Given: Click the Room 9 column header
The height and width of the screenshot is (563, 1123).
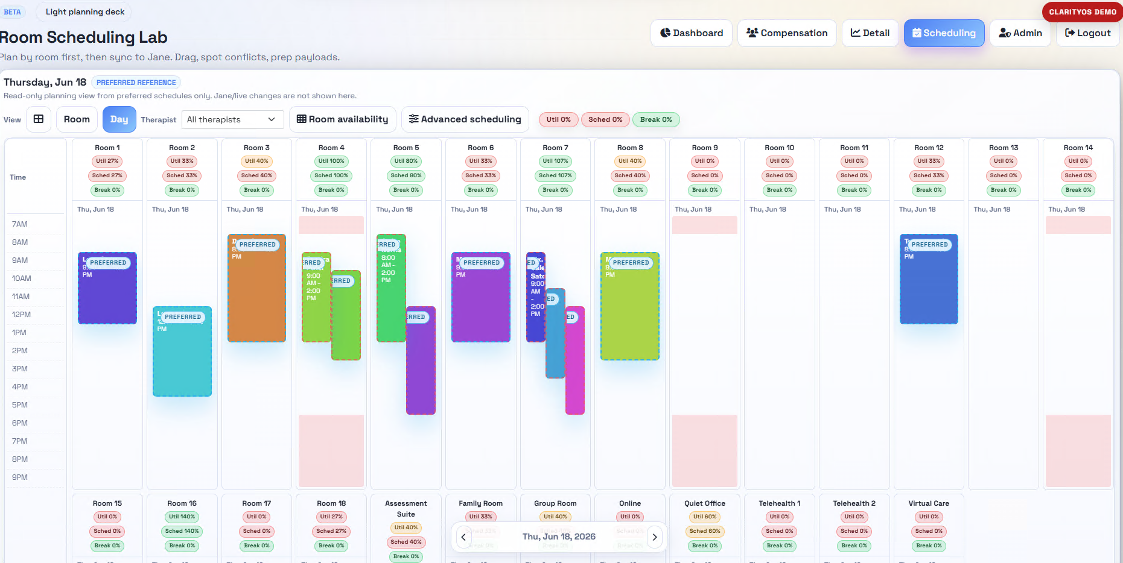Looking at the screenshot, I should (705, 148).
